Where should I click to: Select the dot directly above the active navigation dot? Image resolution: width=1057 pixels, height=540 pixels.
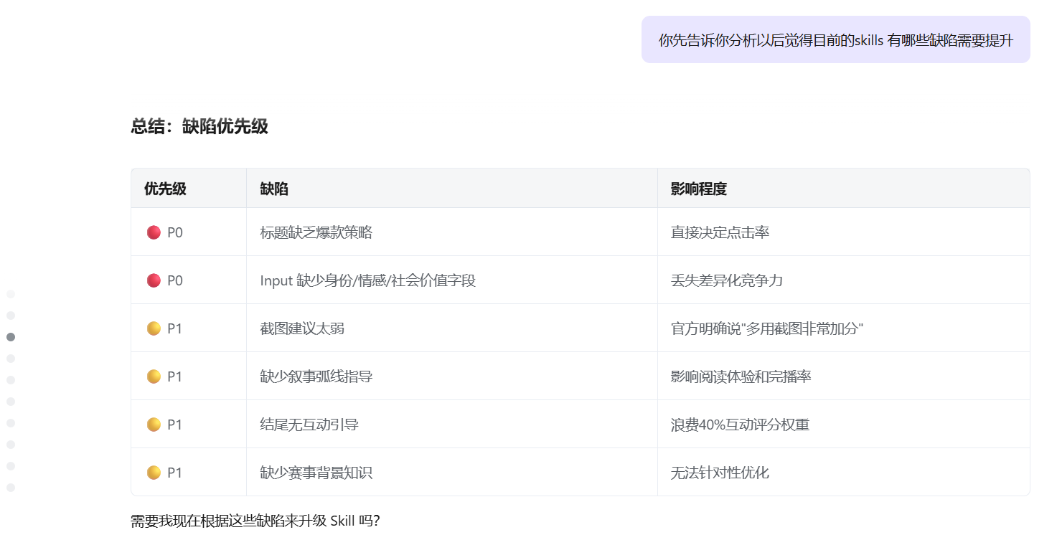tap(11, 316)
